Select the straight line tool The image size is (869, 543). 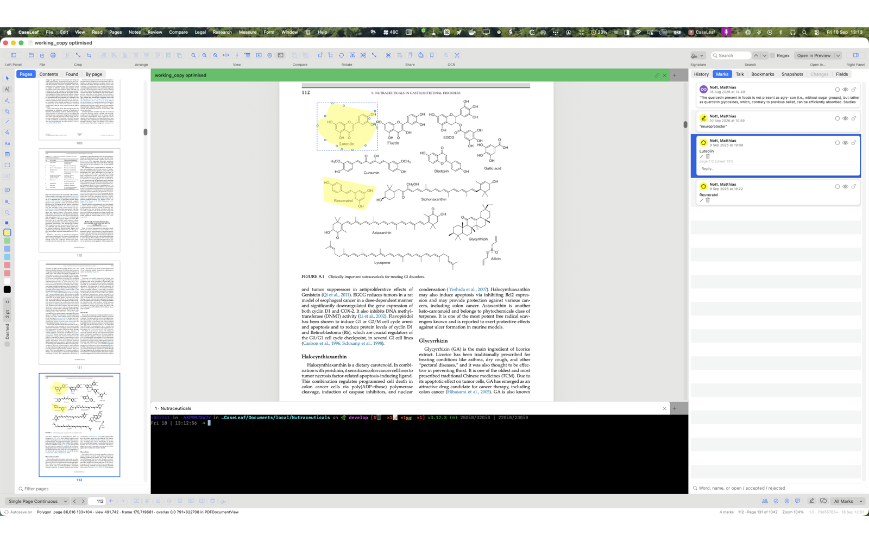[x=7, y=122]
